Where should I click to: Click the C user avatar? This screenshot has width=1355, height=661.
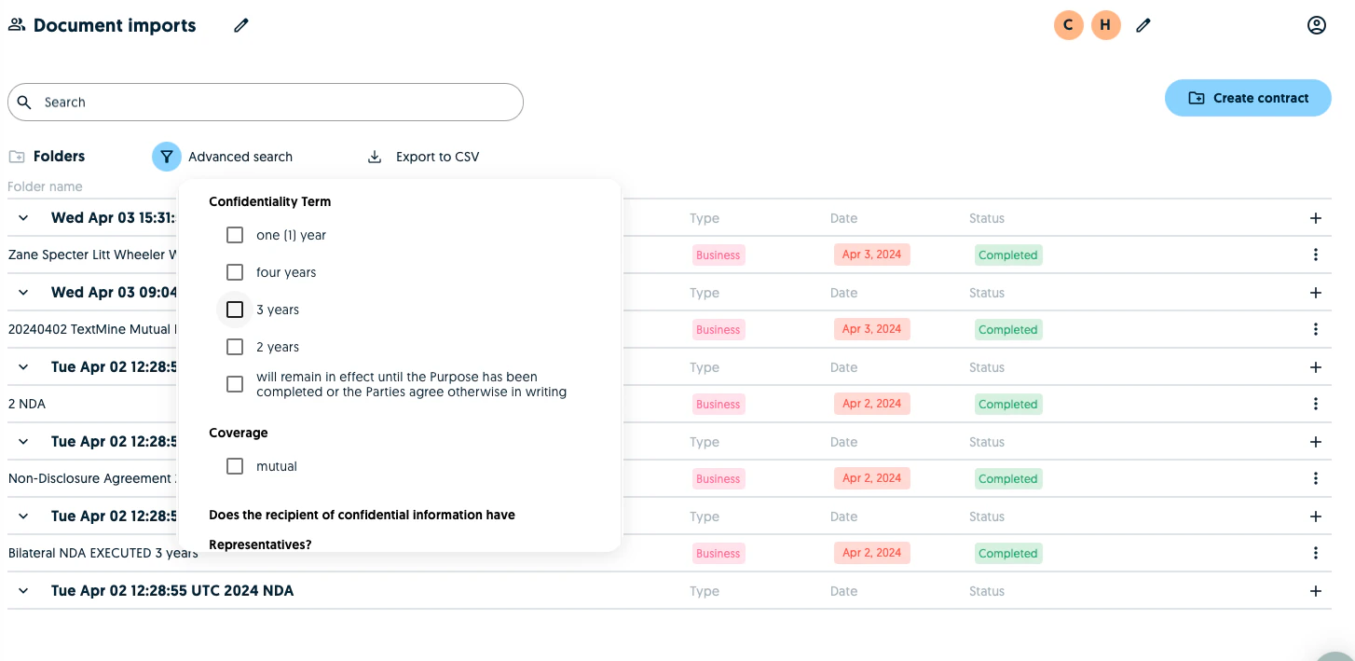tap(1068, 25)
